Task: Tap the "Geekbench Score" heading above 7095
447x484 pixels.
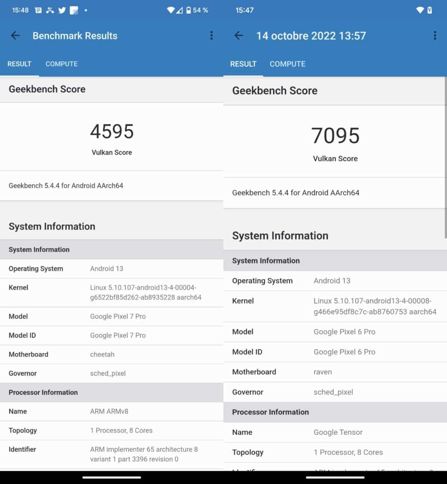Action: (275, 91)
